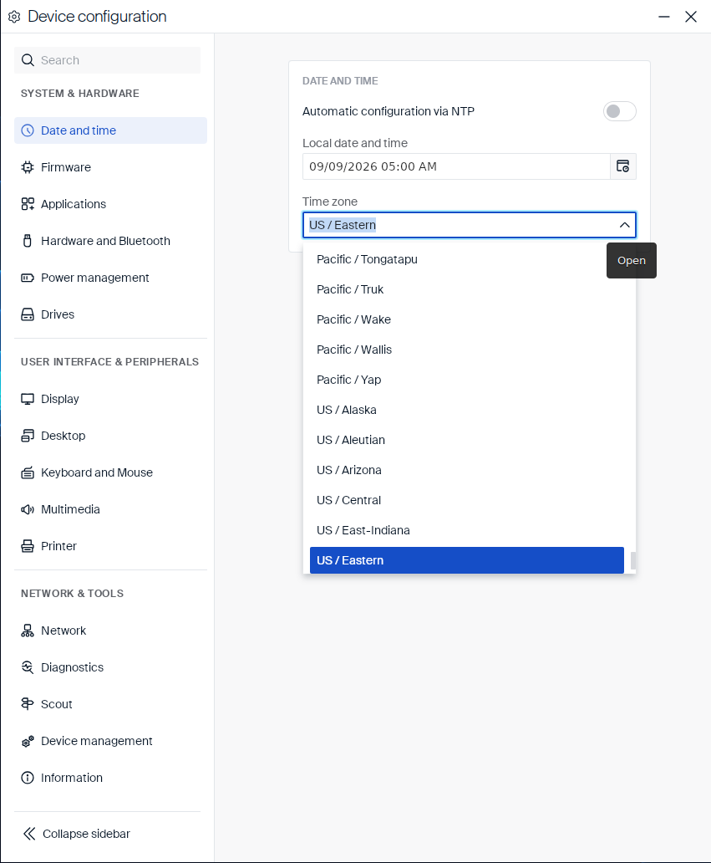Select US / Aleutian option
Image resolution: width=711 pixels, height=863 pixels.
[x=467, y=441]
